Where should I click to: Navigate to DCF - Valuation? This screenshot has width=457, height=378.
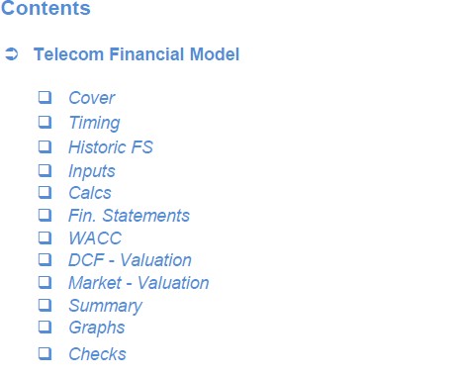coord(130,260)
